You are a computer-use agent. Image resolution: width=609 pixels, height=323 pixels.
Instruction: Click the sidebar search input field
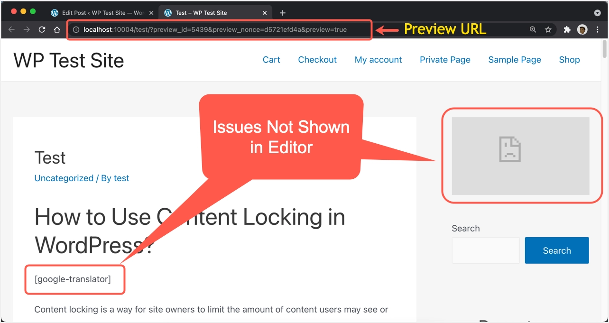(486, 250)
